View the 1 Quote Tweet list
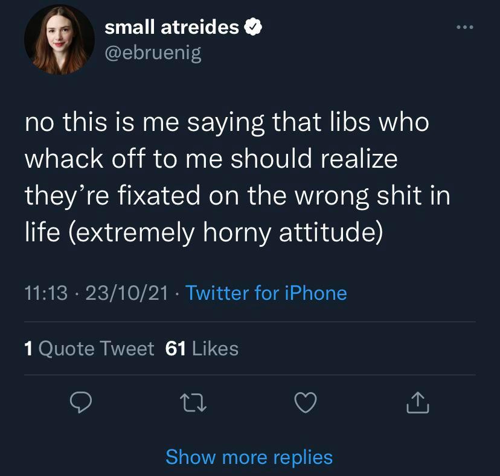The width and height of the screenshot is (500, 476). [x=89, y=349]
